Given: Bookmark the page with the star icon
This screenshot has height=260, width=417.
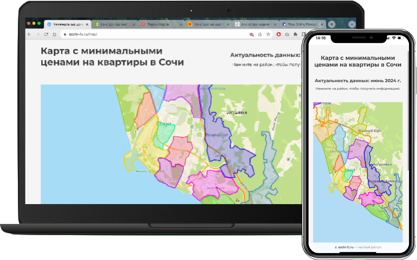Looking at the screenshot, I should (268, 34).
